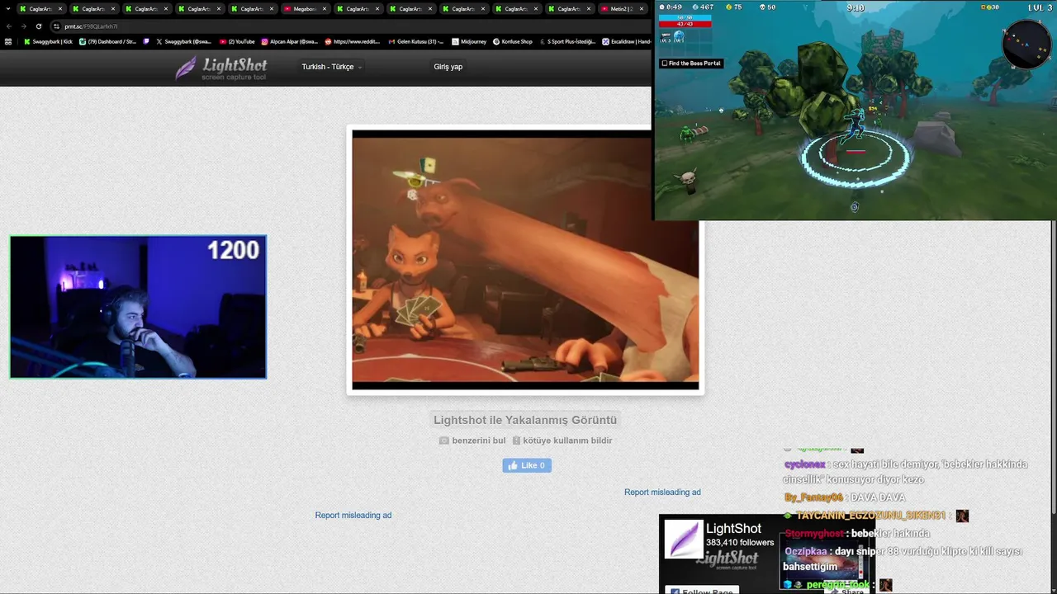Go back to the previous browser page
Image resolution: width=1057 pixels, height=594 pixels.
click(x=9, y=26)
